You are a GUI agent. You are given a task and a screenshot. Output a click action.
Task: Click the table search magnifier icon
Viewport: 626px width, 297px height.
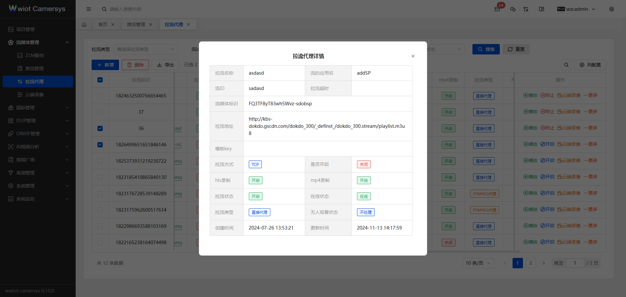pos(566,65)
